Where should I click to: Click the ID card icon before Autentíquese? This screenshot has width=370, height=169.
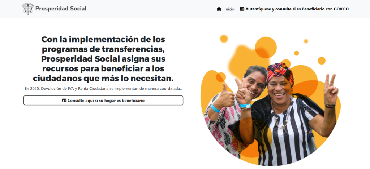click(x=242, y=9)
